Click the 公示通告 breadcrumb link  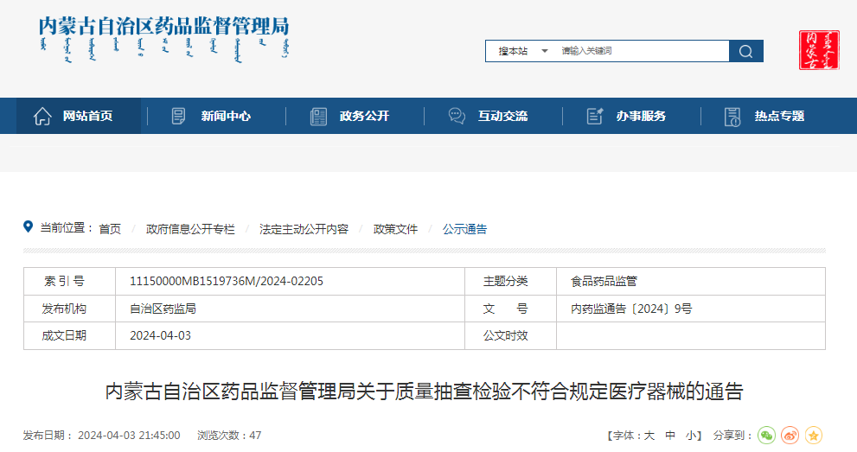tap(464, 229)
